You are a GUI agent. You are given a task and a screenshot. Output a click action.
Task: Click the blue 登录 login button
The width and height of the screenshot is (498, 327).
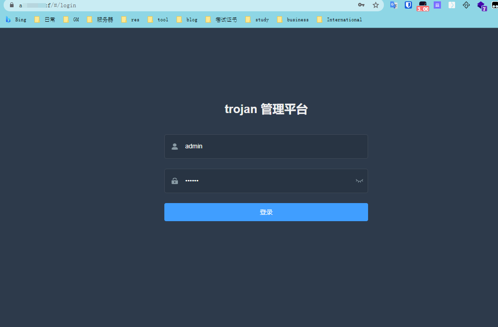coord(266,212)
